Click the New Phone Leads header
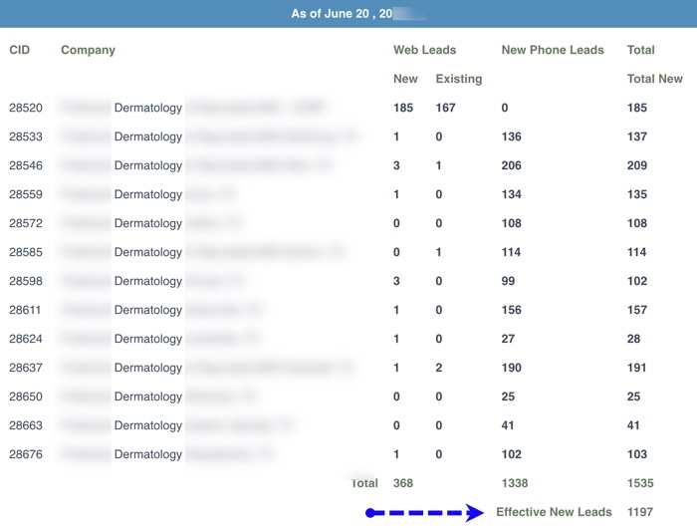Screen dimensions: 697x528 click(x=553, y=50)
